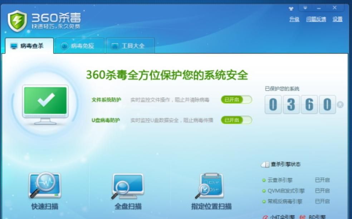Click 已开启 status beside 云查杀引擎
Screen dimensions: 352x219
click(x=322, y=180)
